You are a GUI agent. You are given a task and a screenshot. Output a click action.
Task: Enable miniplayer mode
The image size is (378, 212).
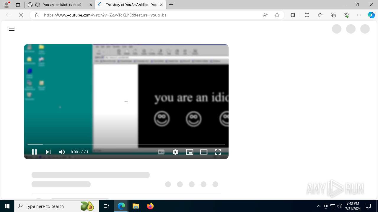[x=190, y=152]
